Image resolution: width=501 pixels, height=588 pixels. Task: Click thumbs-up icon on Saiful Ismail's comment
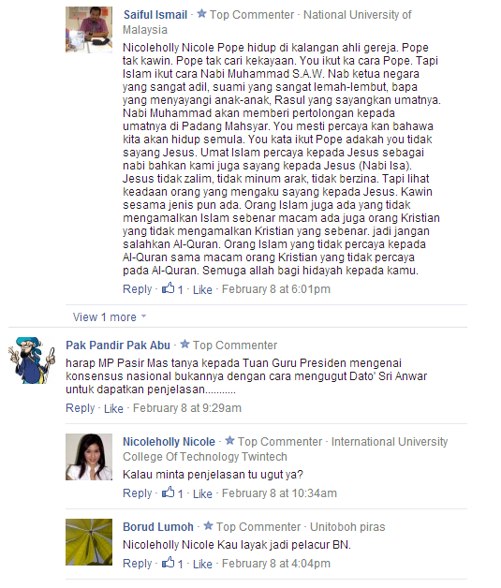click(168, 288)
